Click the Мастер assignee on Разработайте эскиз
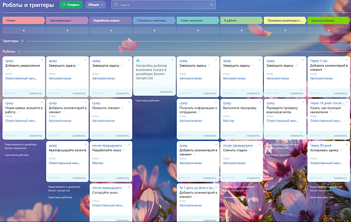This screenshot has width=351, height=222. click(x=98, y=163)
